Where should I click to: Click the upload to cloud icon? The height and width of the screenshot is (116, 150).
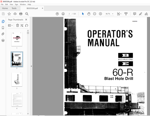click(15, 14)
